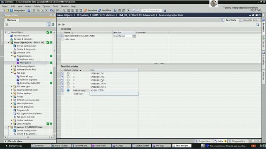266x149 pixels.
Task: Select default radio for value 1
Action: pyautogui.click(x=68, y=74)
